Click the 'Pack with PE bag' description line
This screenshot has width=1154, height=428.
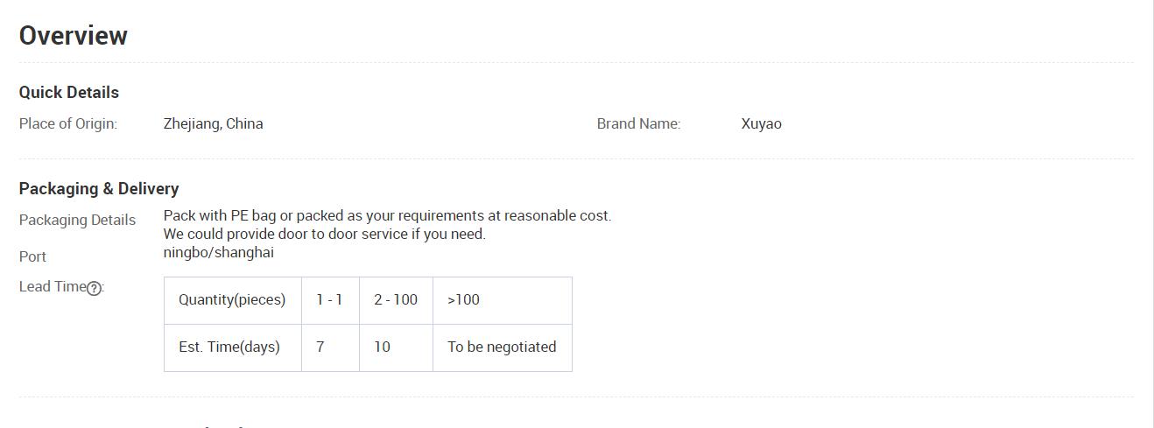click(x=387, y=215)
